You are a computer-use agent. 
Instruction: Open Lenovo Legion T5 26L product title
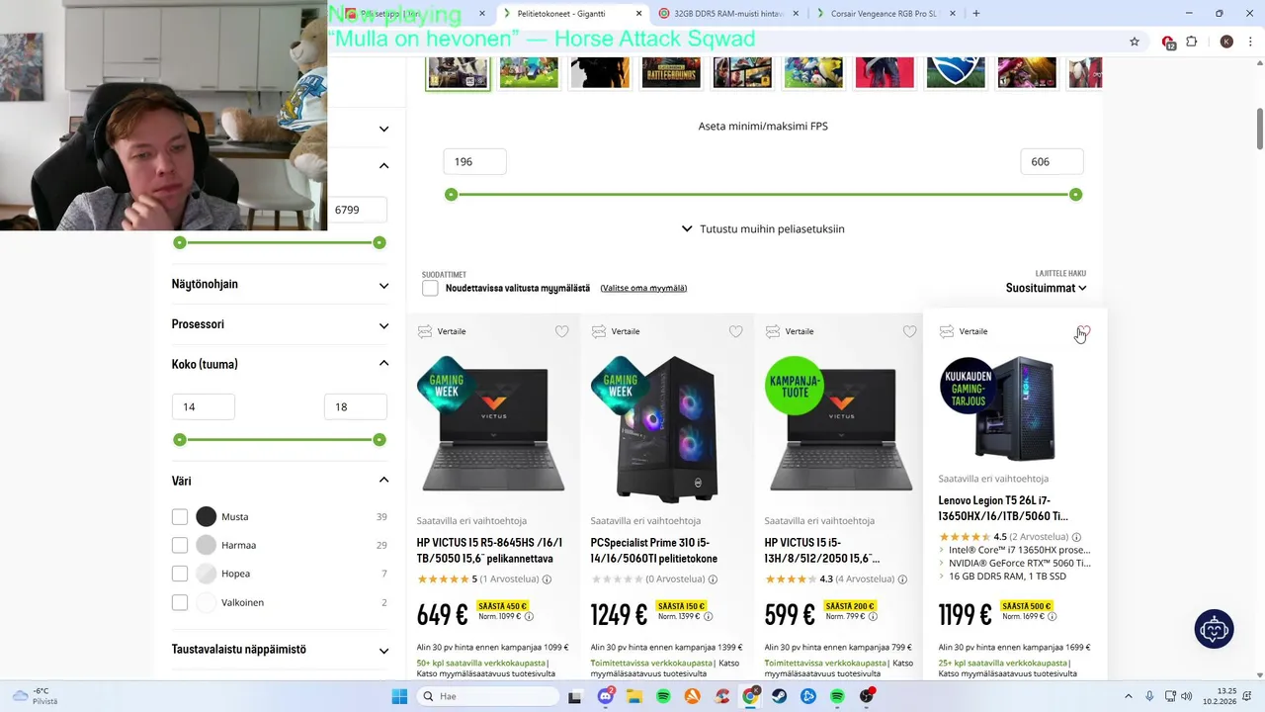pyautogui.click(x=1003, y=508)
